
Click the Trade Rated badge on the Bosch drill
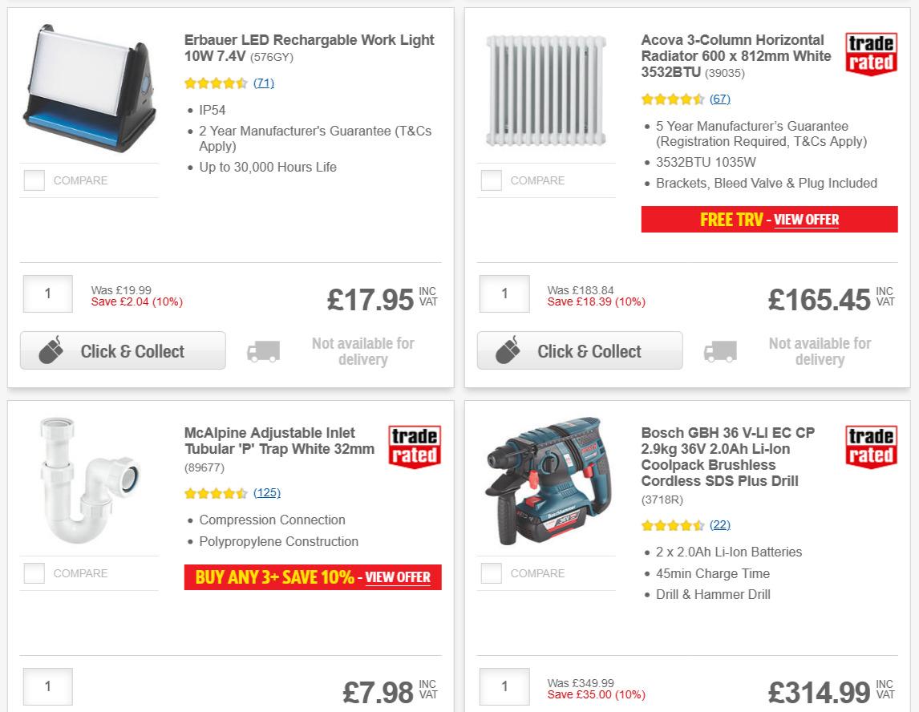[x=871, y=447]
